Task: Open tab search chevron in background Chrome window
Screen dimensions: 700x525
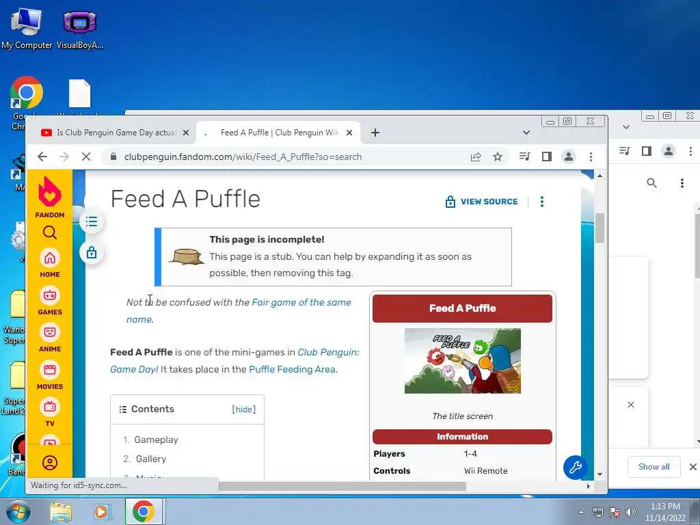Action: pos(626,127)
